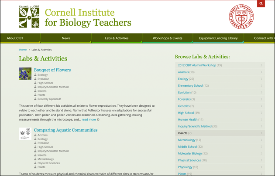The width and height of the screenshot is (275, 176).
Task: Click Plants tag under Comparing Aquatic Communities
Action: [x=41, y=167]
